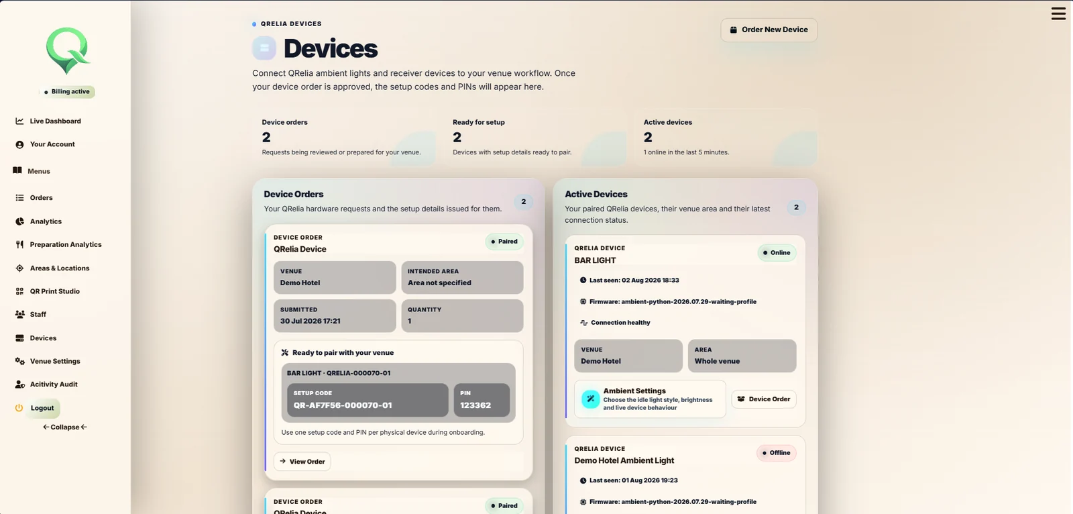Click the QRelia logo in sidebar
Viewport: 1073px width, 514px height.
(67, 51)
